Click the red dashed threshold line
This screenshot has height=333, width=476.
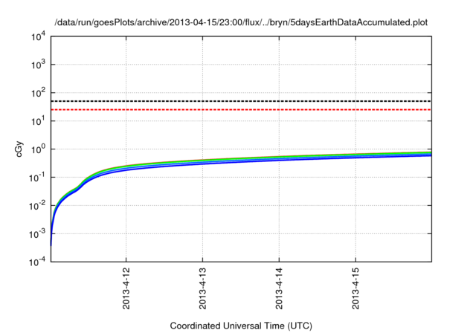point(241,109)
